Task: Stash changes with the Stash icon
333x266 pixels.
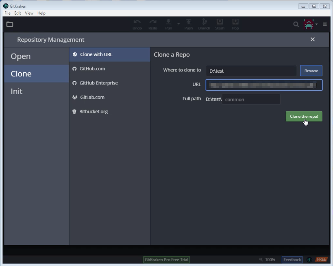Action: [220, 25]
